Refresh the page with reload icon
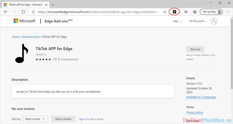 (23, 12)
